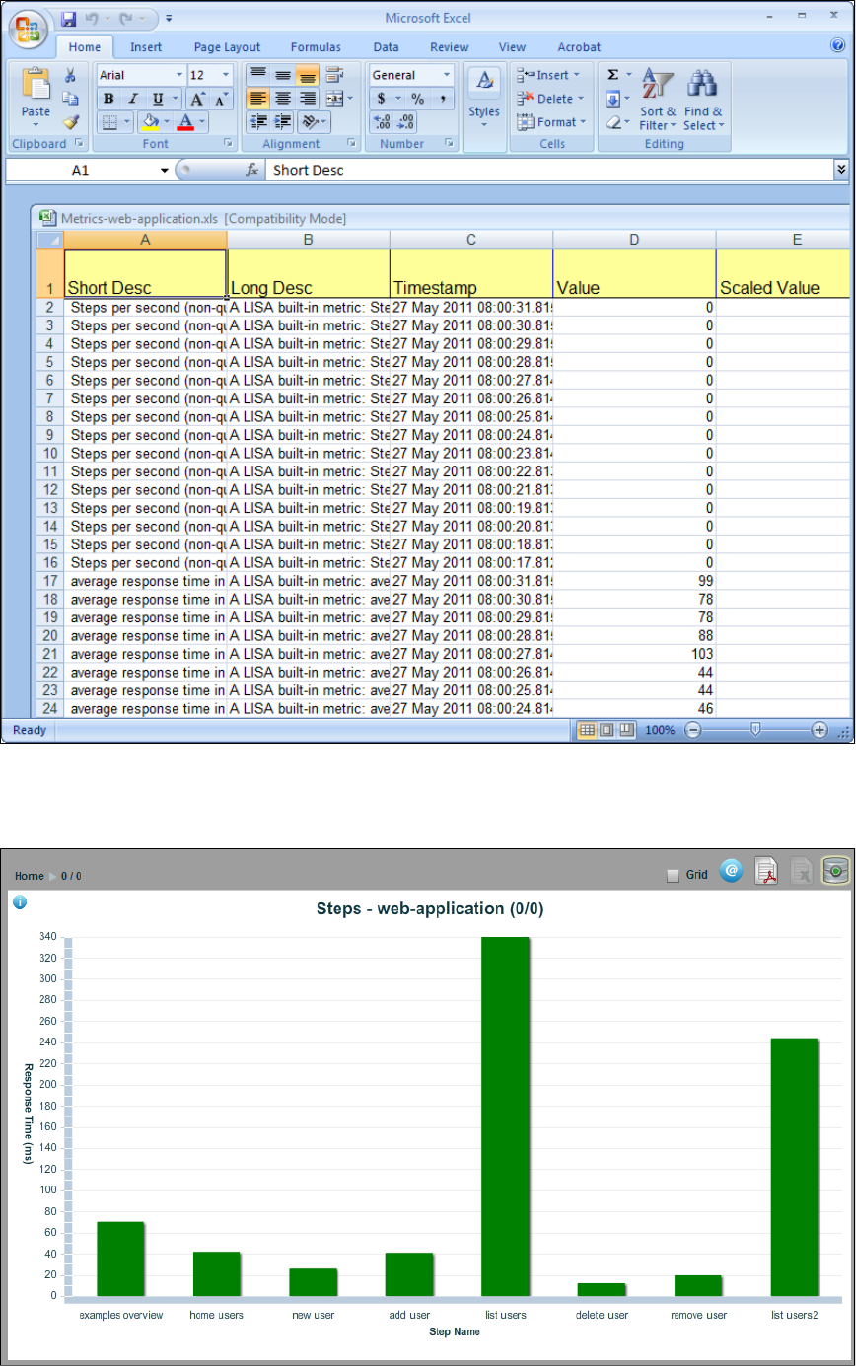
Task: Open font size dropdown 12
Action: point(226,75)
